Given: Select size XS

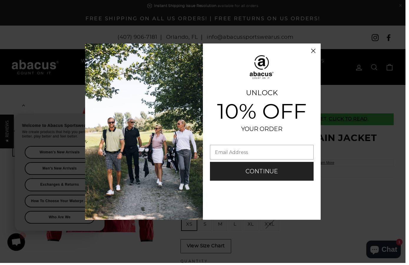Looking at the screenshot, I should (x=189, y=224).
